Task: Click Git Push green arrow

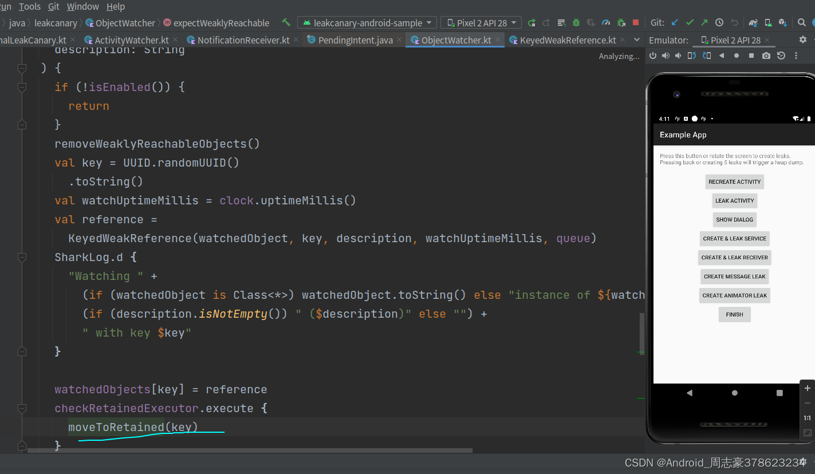Action: pyautogui.click(x=704, y=23)
